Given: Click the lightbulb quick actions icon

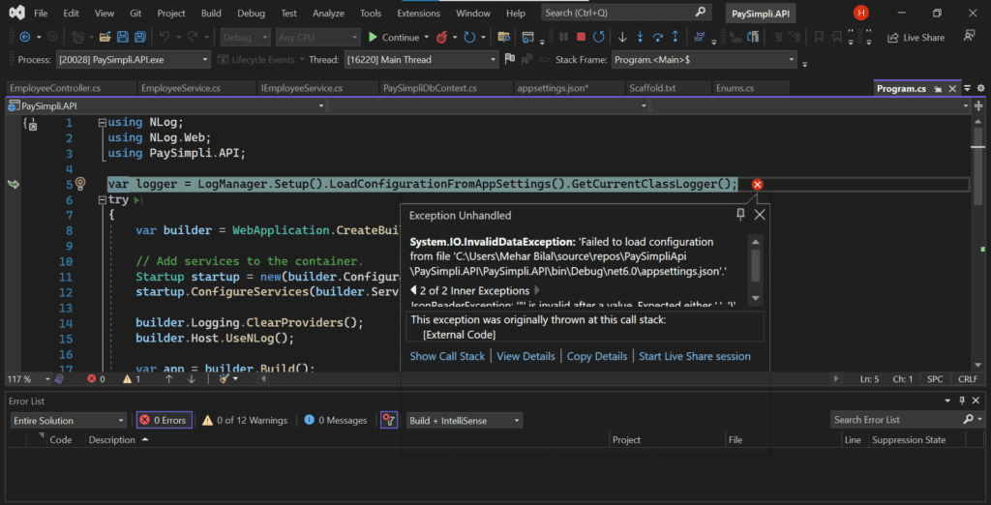Looking at the screenshot, I should [x=81, y=184].
